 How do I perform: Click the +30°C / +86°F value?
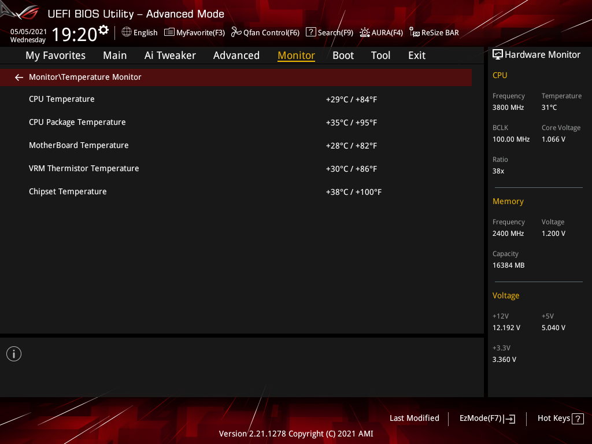pos(351,169)
